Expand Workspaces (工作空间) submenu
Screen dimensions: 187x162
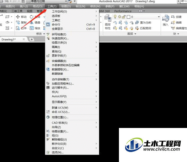tap(72, 12)
